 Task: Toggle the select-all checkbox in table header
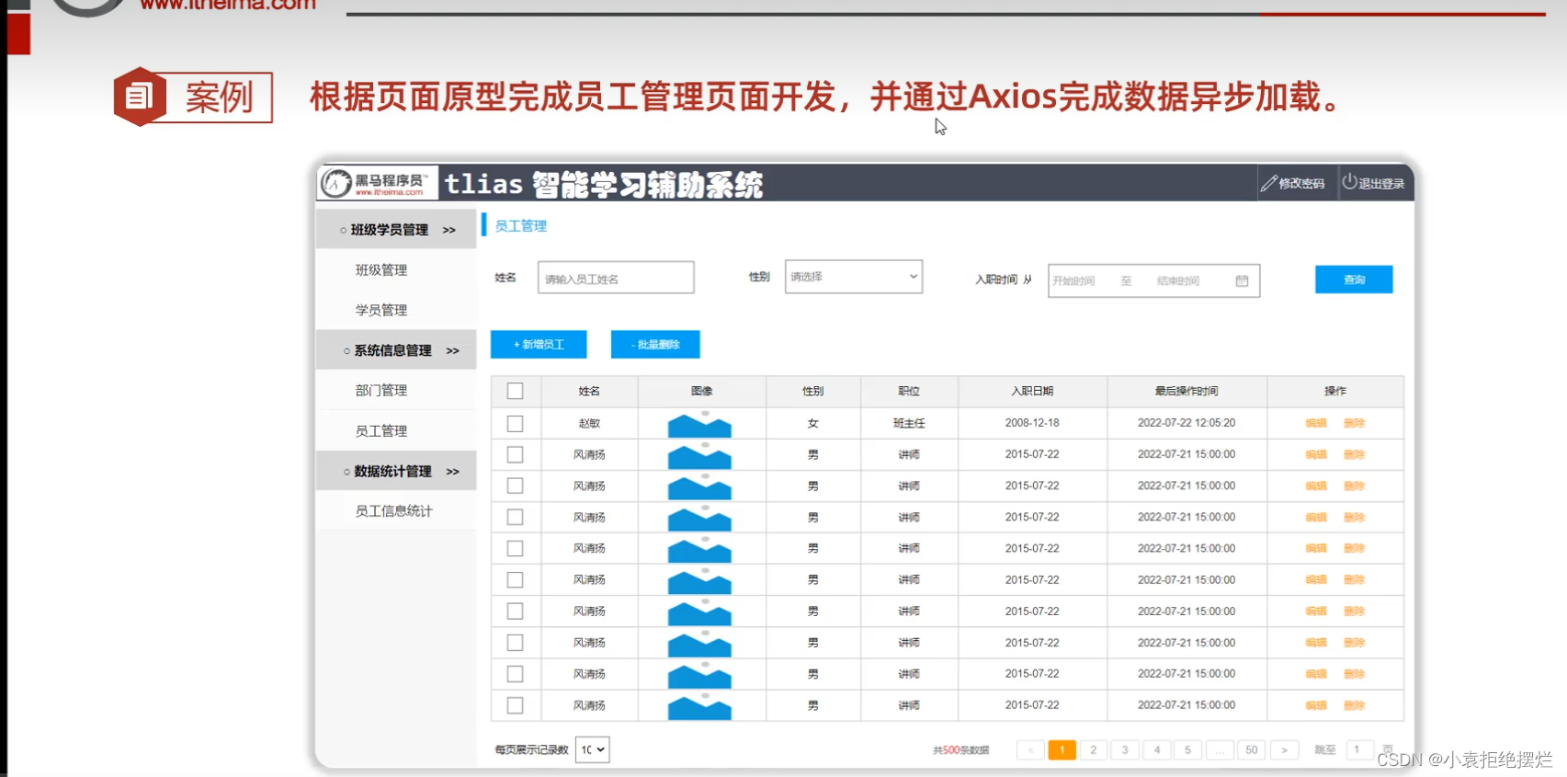pos(515,391)
